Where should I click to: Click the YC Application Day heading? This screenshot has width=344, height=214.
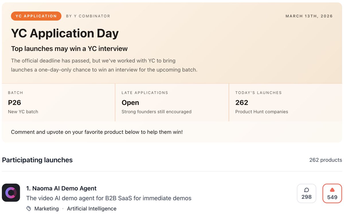tap(65, 33)
